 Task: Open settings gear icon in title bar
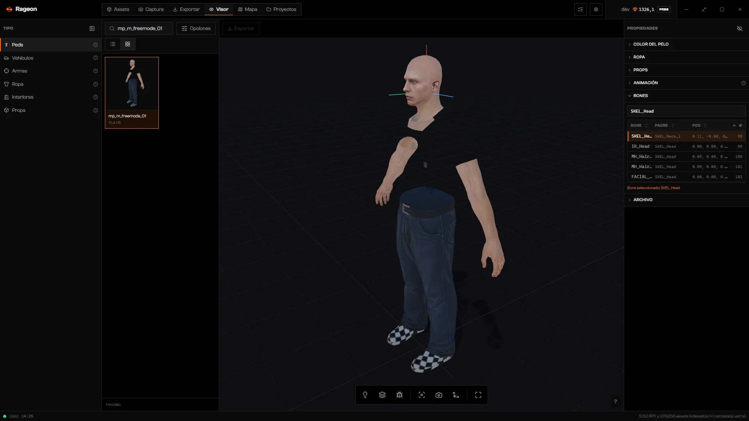point(596,9)
